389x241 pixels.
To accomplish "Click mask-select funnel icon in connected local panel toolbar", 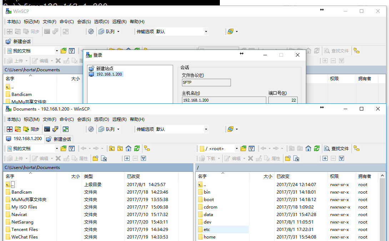I will [143, 158].
